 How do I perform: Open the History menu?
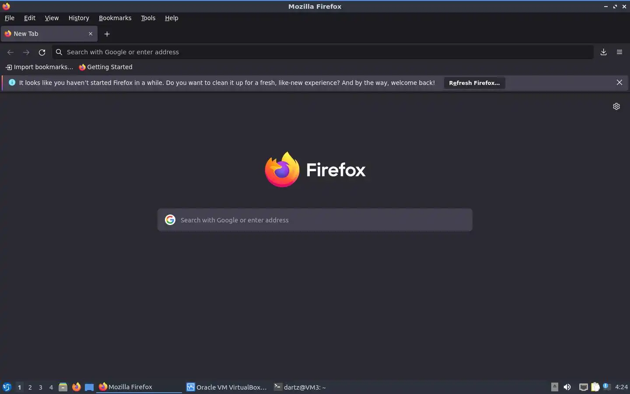[x=79, y=18]
